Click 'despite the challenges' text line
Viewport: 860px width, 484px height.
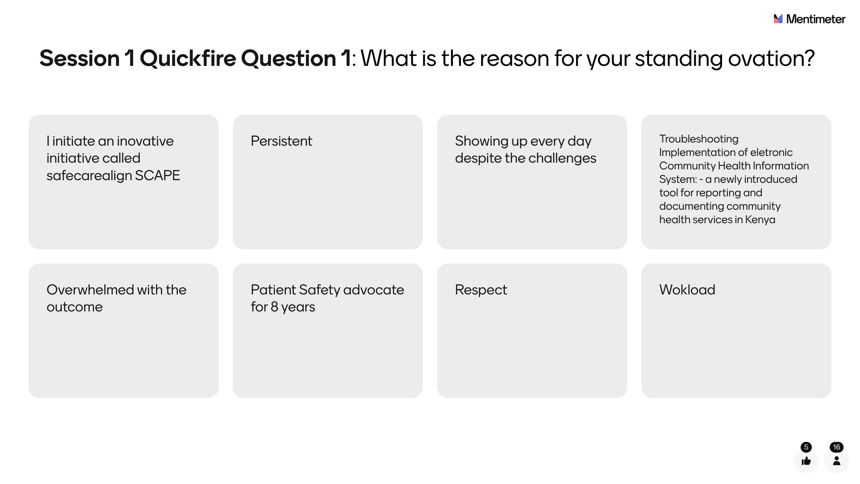point(525,158)
